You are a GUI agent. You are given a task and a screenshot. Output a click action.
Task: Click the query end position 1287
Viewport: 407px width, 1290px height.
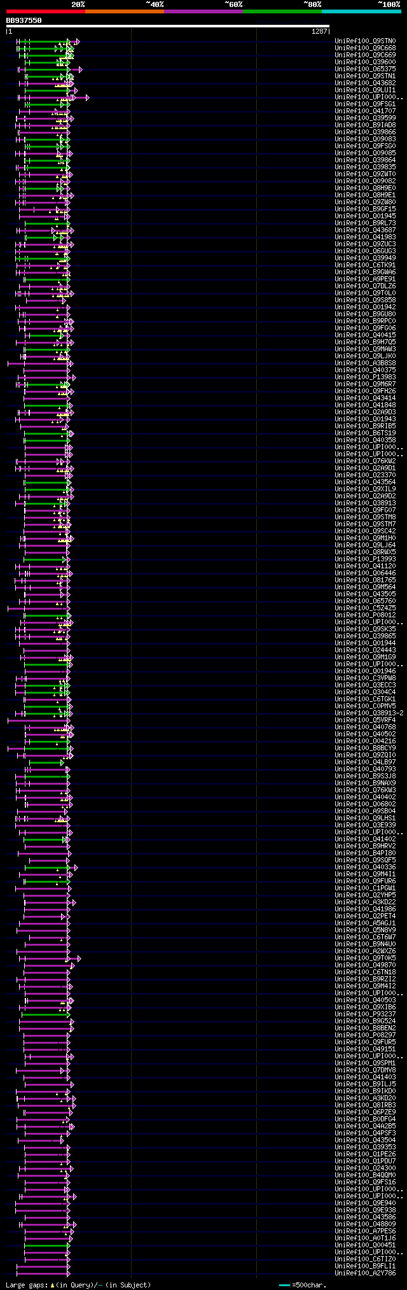[x=319, y=31]
